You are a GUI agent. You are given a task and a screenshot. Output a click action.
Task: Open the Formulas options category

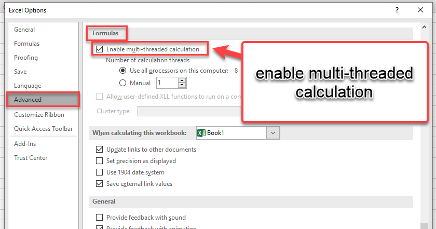[26, 44]
